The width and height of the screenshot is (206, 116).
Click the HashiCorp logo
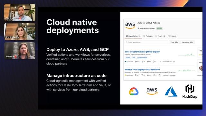[x=190, y=91]
